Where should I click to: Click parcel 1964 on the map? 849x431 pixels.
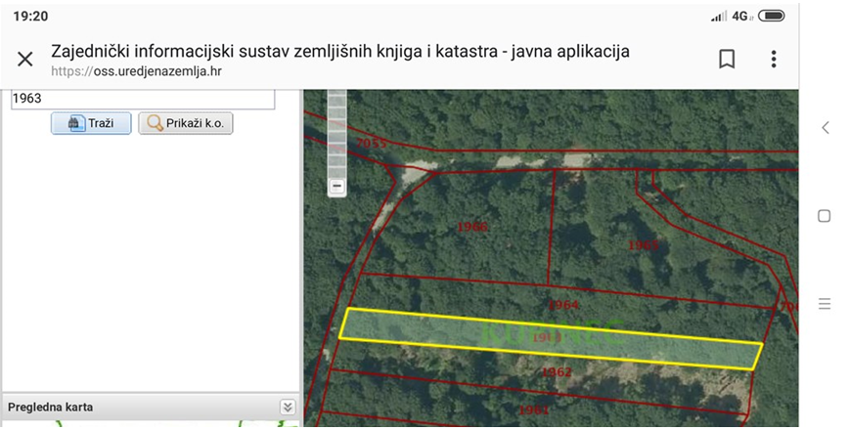tap(563, 305)
